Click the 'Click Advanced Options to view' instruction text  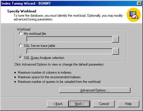pyautogui.click(x=59, y=64)
